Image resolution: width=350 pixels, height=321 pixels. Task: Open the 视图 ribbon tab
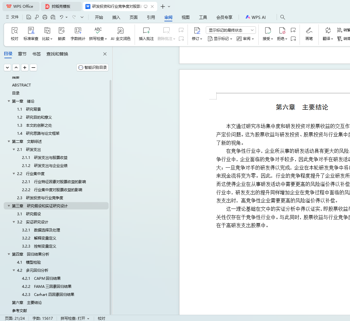[185, 17]
